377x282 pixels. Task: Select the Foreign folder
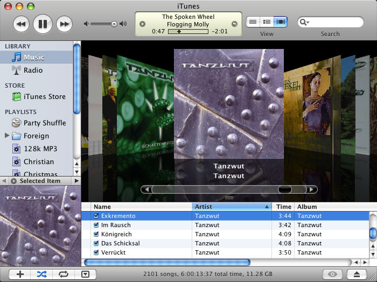coord(37,136)
